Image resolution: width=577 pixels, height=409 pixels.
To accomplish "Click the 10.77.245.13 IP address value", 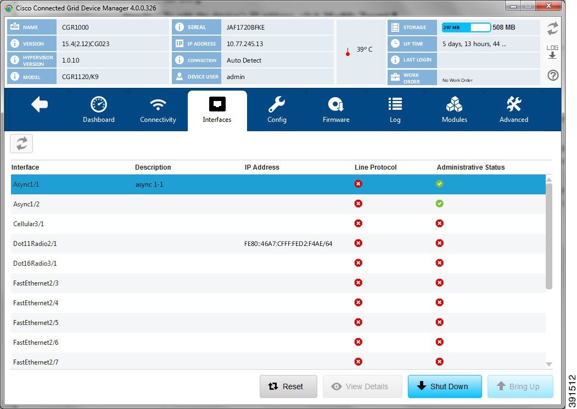I will click(x=245, y=44).
